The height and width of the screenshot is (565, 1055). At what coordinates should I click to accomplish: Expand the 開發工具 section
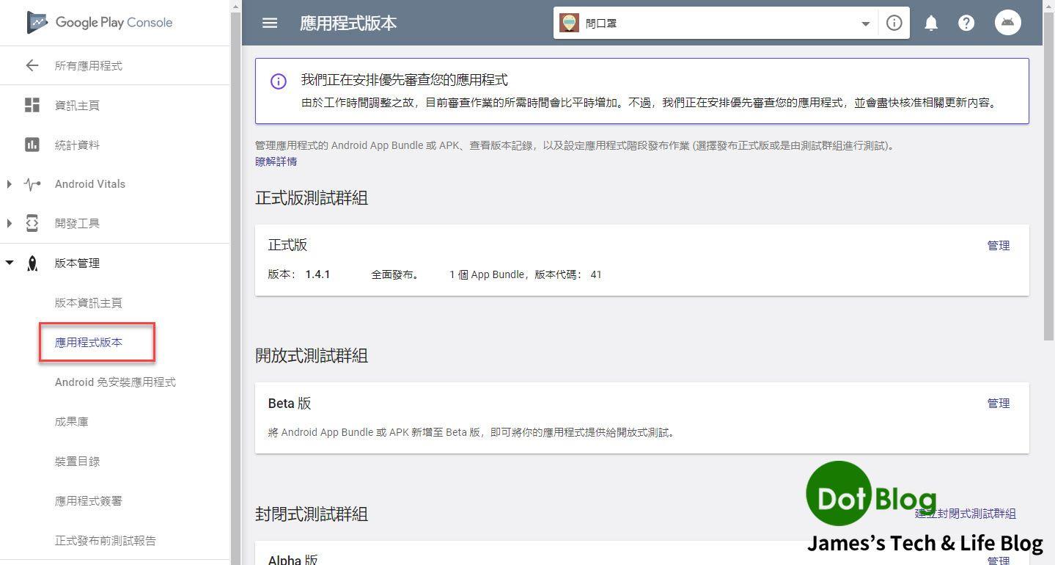9,223
